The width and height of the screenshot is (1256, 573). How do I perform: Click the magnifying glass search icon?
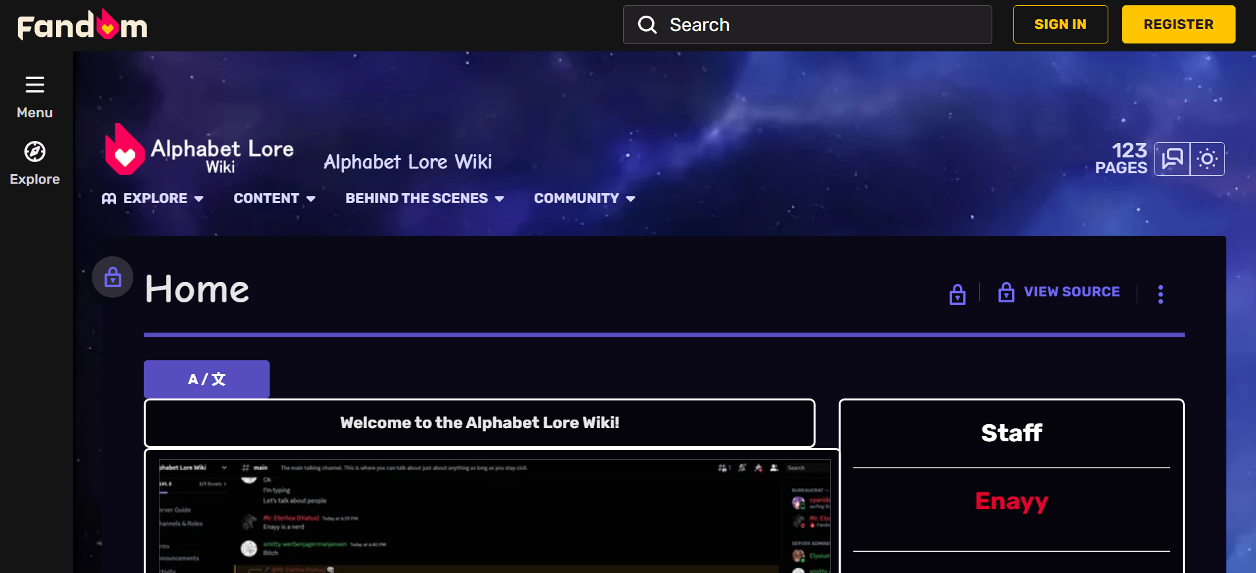coord(647,25)
